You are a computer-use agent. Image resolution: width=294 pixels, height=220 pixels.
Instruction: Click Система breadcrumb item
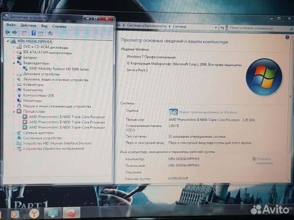pos(179,26)
